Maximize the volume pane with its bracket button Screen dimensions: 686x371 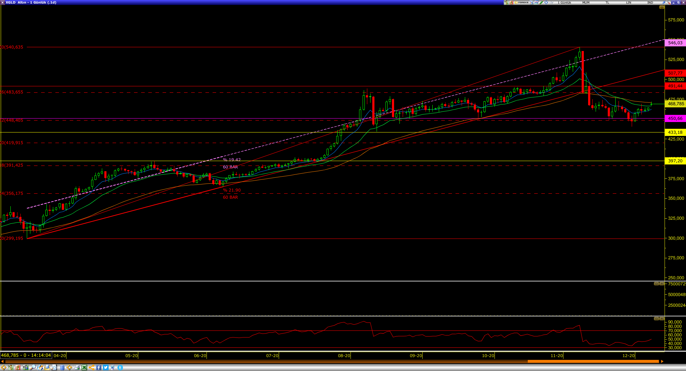pos(656,284)
